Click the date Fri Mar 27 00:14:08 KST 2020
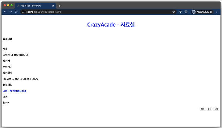Screen dimensions: 222x128 coord(20,79)
